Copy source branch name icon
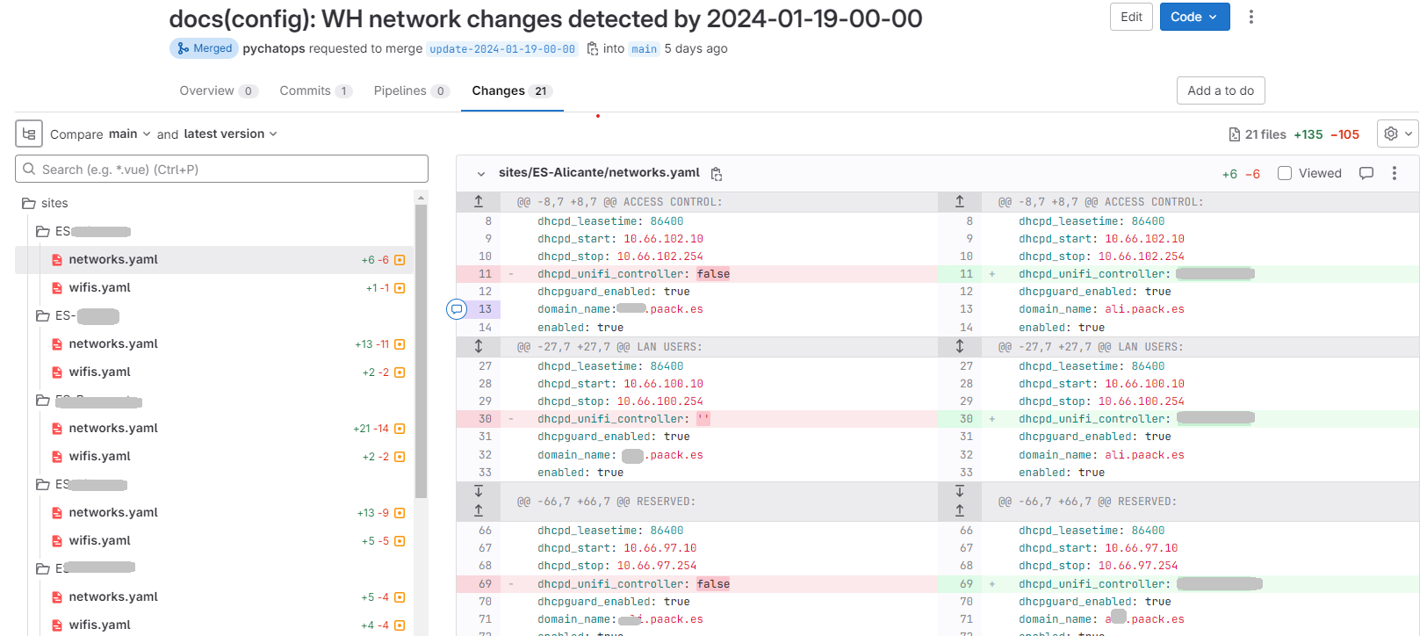Image resolution: width=1427 pixels, height=636 pixels. [x=593, y=48]
